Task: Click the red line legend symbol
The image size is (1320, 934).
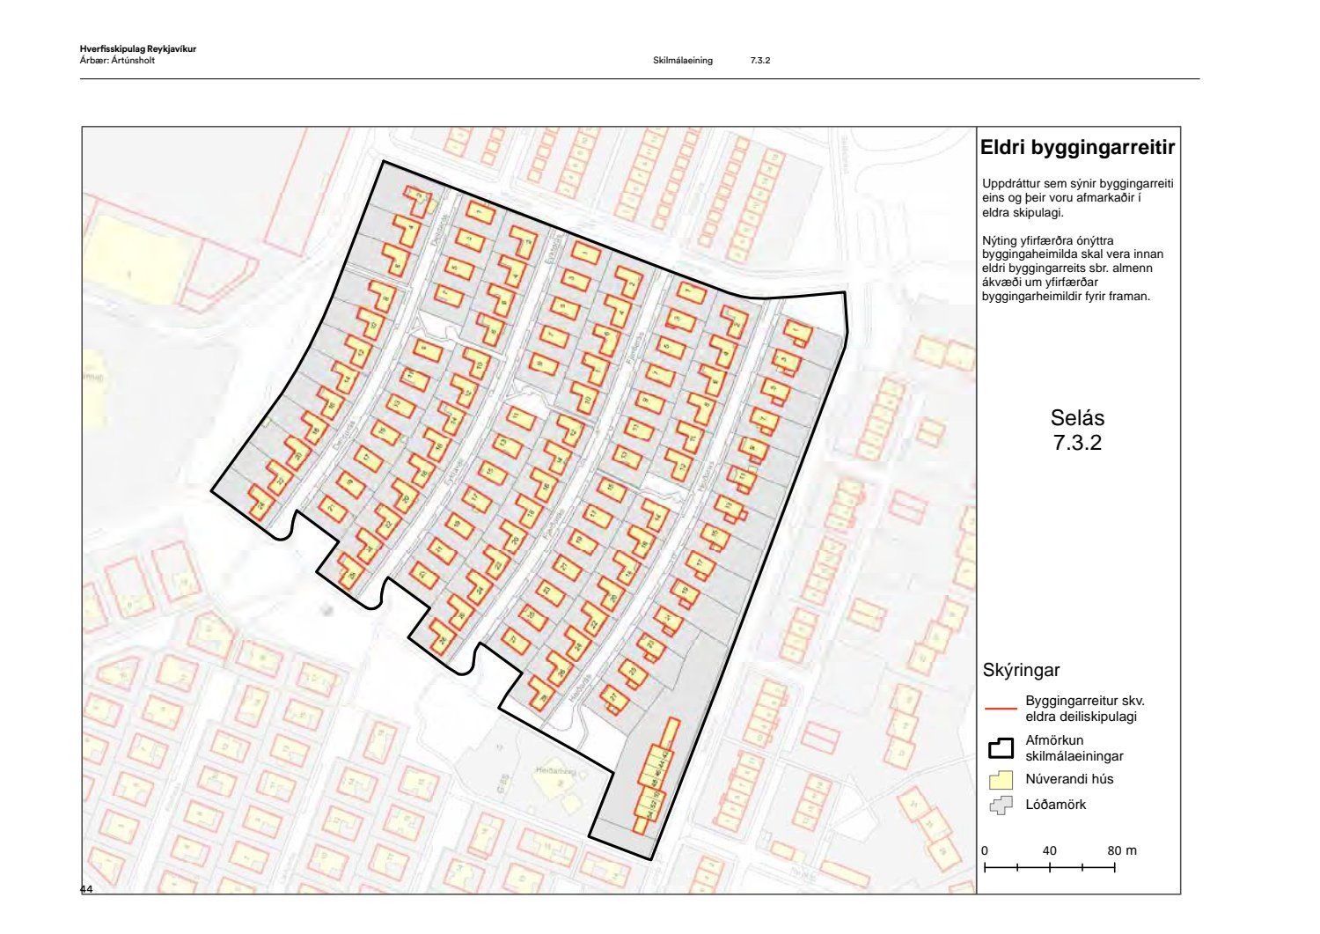Action: 1001,709
